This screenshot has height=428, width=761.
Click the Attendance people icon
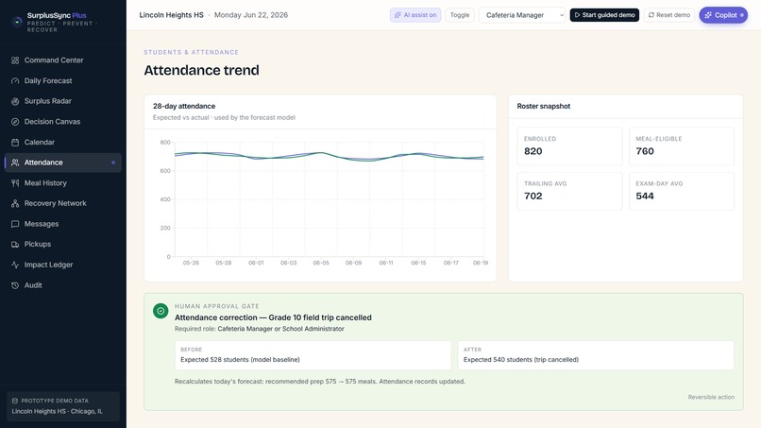[15, 163]
